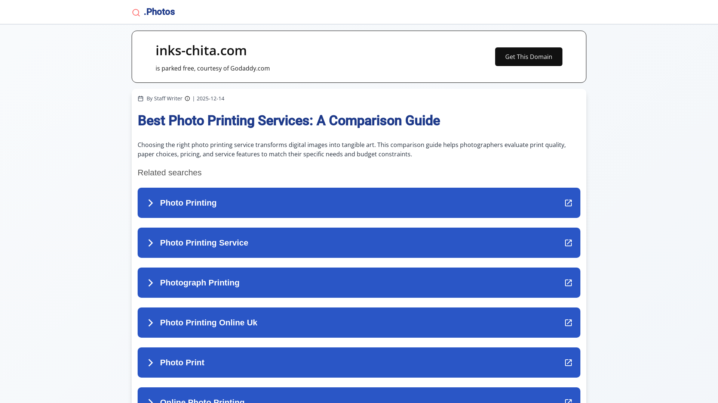
Task: Open the .Photos site logo link
Action: [159, 12]
